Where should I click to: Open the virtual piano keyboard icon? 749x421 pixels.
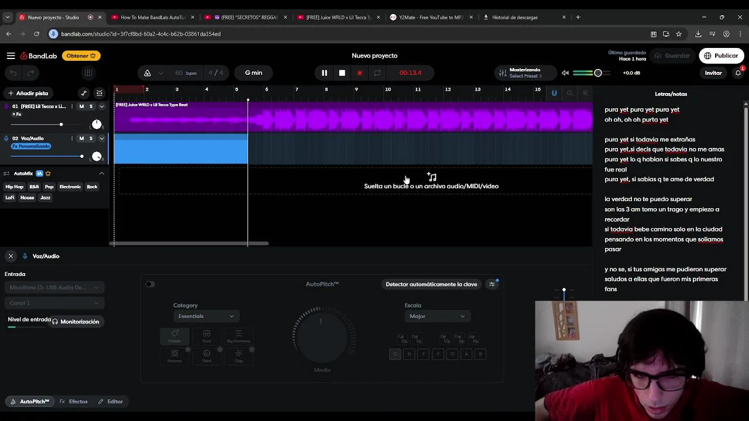[x=88, y=73]
